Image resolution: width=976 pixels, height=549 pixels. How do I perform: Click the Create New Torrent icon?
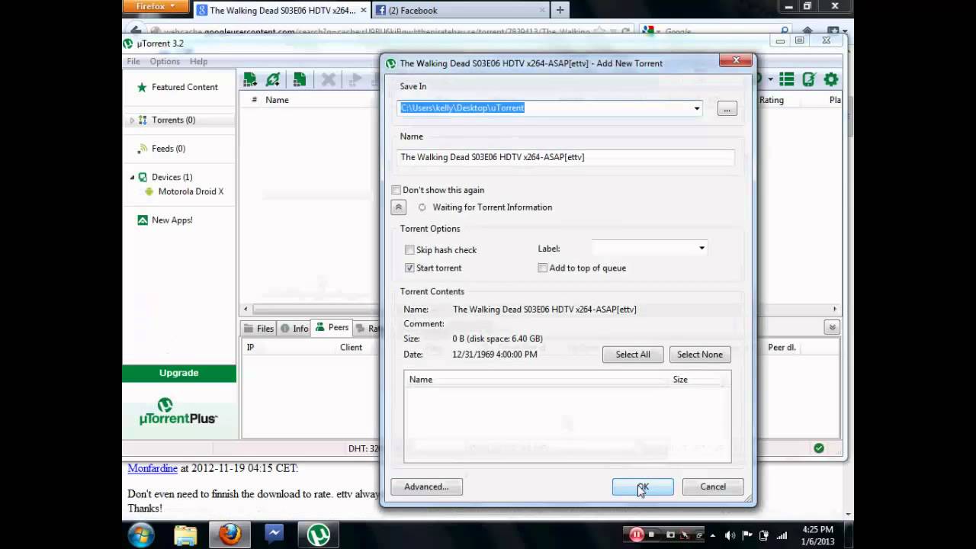pyautogui.click(x=299, y=79)
